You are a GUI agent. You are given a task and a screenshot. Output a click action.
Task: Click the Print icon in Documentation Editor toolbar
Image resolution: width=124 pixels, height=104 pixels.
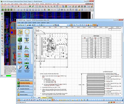pos(33,25)
